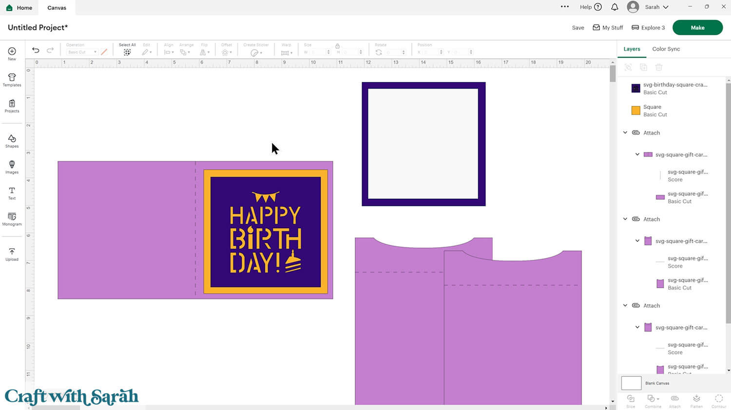Click the Undo arrow
Viewport: 731px width, 410px height.
[36, 50]
